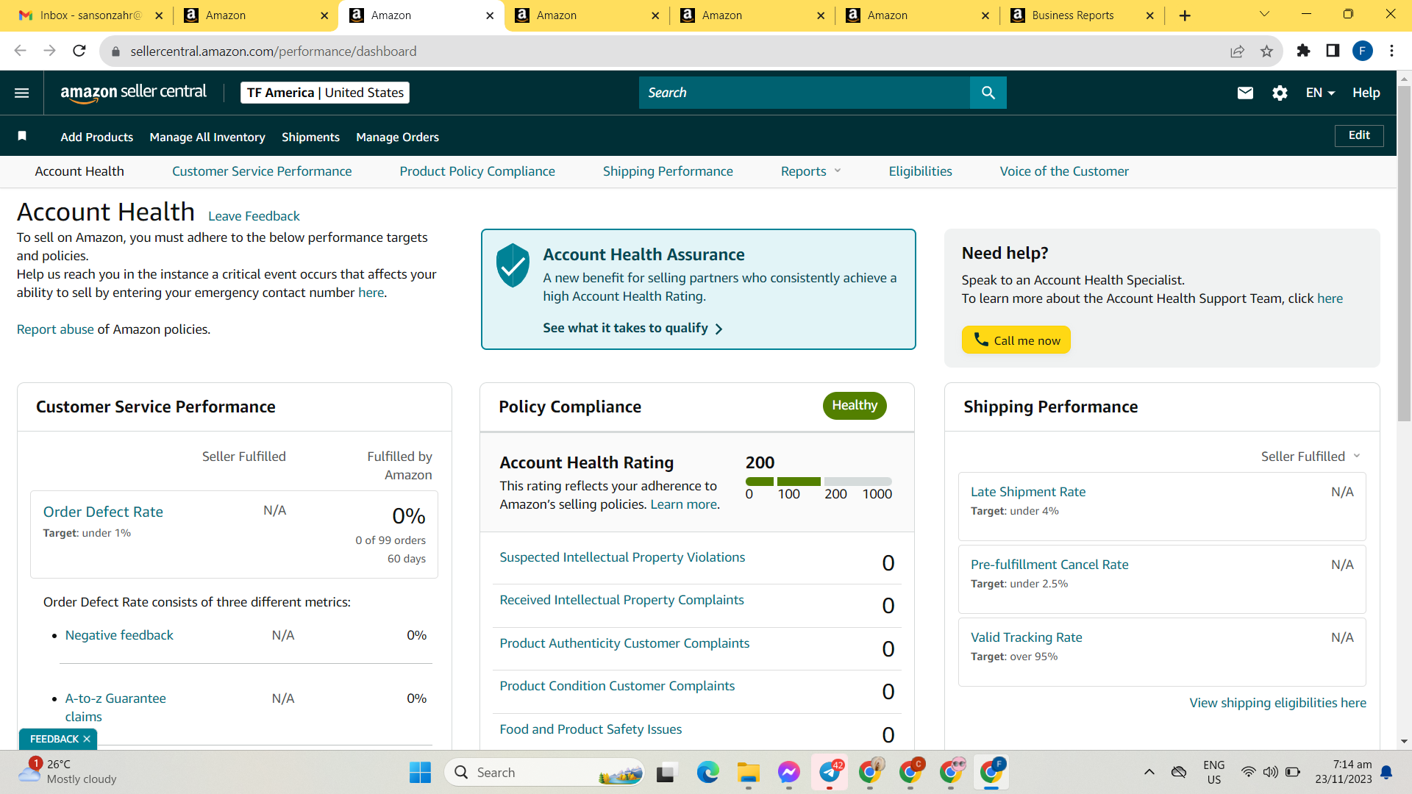Bookmark page with star icon

[1266, 51]
